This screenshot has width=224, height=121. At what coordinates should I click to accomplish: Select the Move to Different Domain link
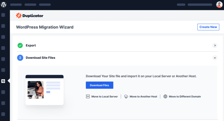(x=185, y=97)
